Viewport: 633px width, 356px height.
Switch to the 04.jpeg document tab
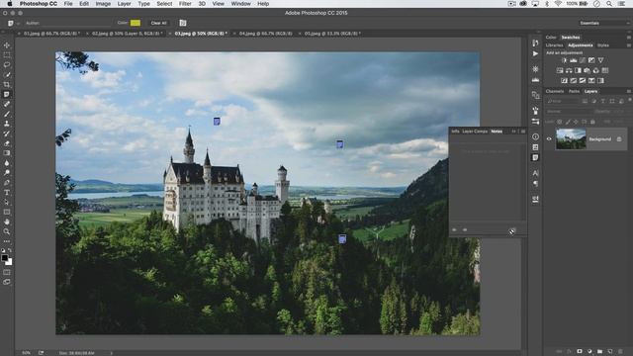coord(266,34)
